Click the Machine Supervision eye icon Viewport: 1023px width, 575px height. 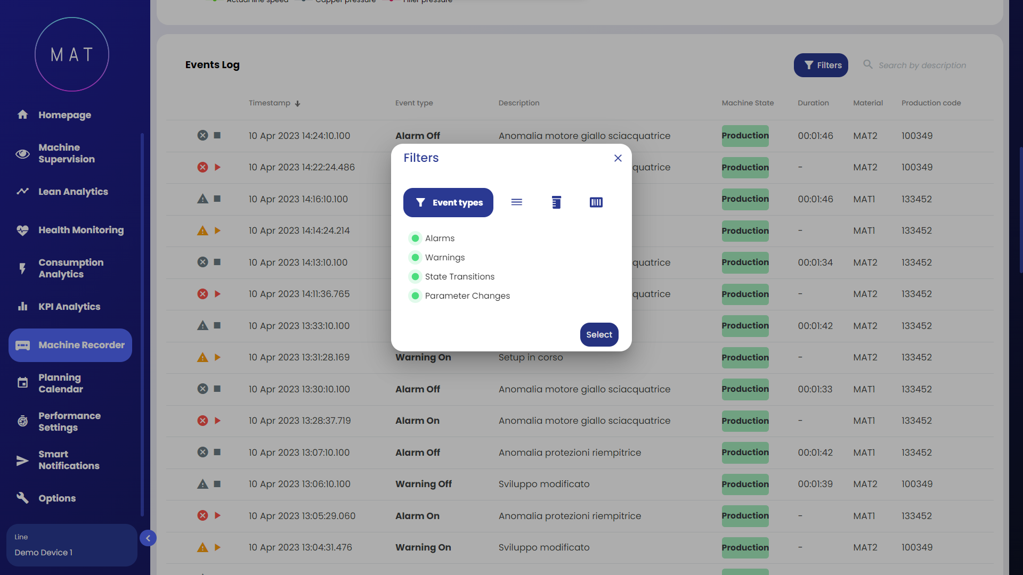coord(22,154)
